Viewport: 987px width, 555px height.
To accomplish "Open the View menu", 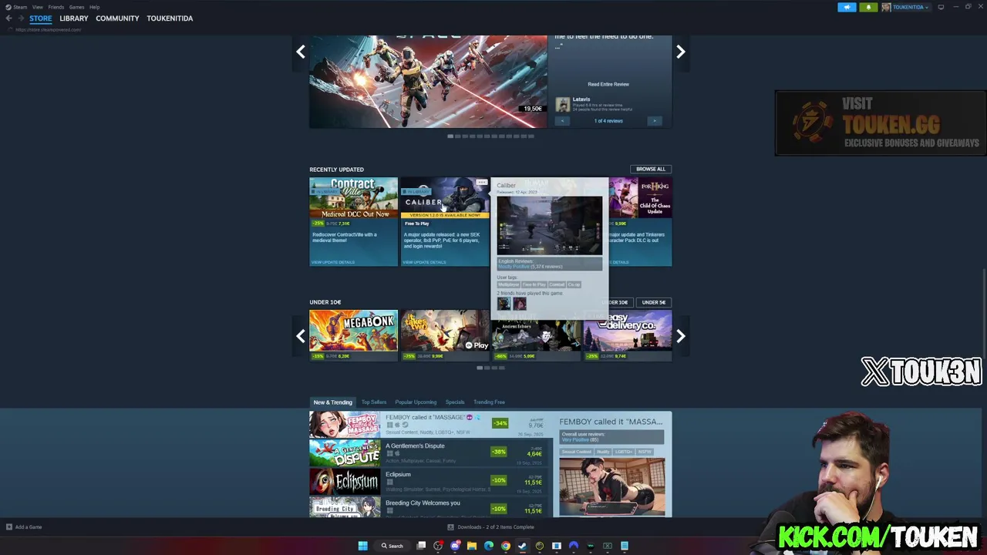I will pos(37,7).
